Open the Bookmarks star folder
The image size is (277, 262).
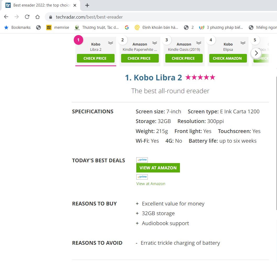coord(17,27)
